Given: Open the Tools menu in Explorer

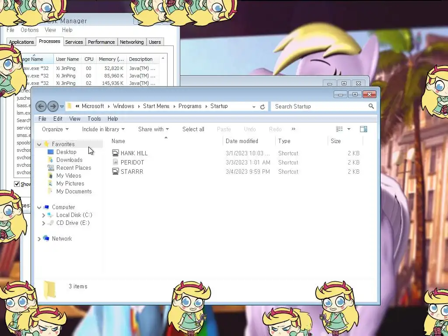Looking at the screenshot, I should click(x=94, y=119).
